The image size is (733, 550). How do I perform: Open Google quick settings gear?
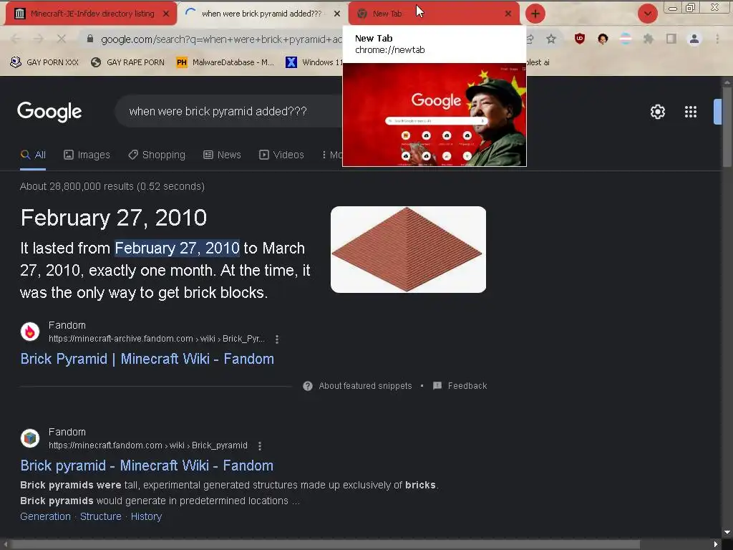pyautogui.click(x=658, y=112)
